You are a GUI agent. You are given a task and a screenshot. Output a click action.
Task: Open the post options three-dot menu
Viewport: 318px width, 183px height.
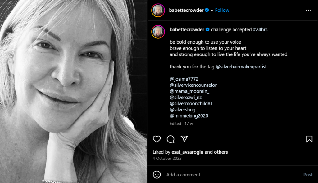click(308, 10)
